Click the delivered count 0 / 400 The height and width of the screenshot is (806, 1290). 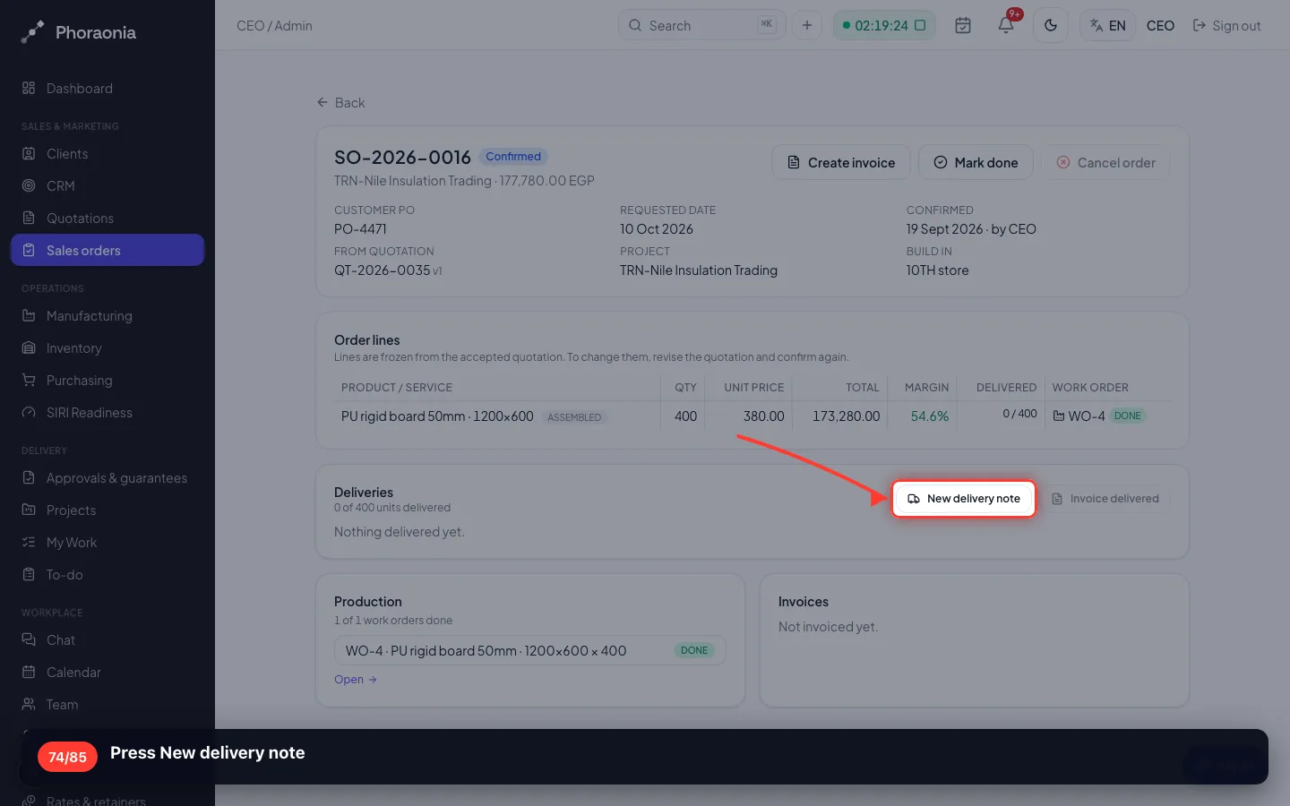pos(1019,414)
